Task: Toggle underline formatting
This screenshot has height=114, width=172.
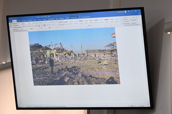Action: (x=27, y=26)
